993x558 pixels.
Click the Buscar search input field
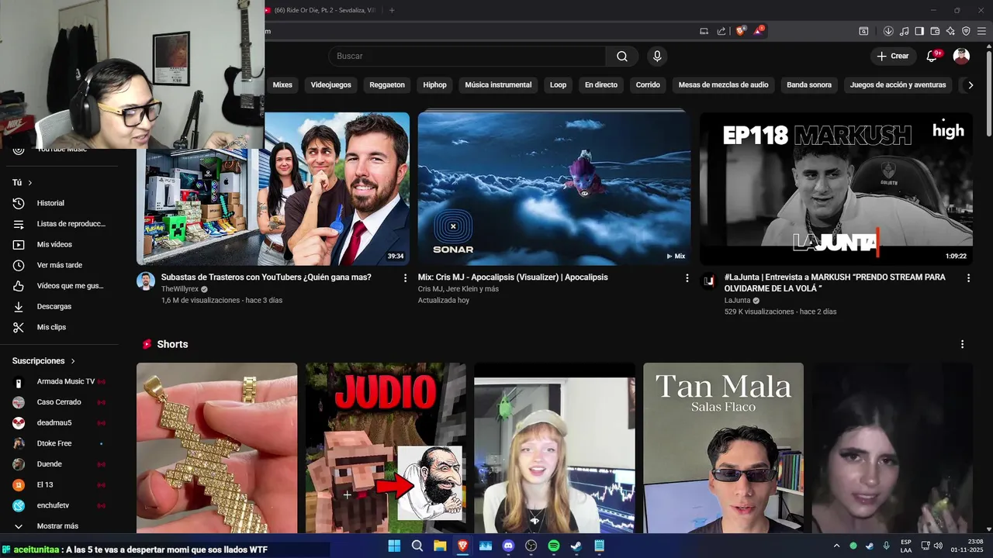point(467,56)
